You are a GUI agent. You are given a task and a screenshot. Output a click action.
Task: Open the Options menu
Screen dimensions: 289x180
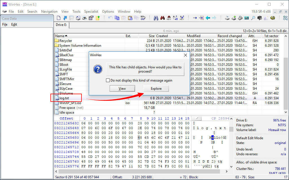(108, 12)
